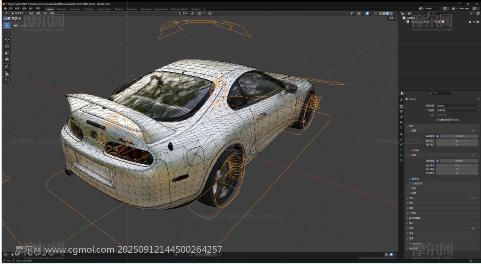Open 功能集 支持特性 dropdown
This screenshot has width=481, height=264.
point(458,111)
